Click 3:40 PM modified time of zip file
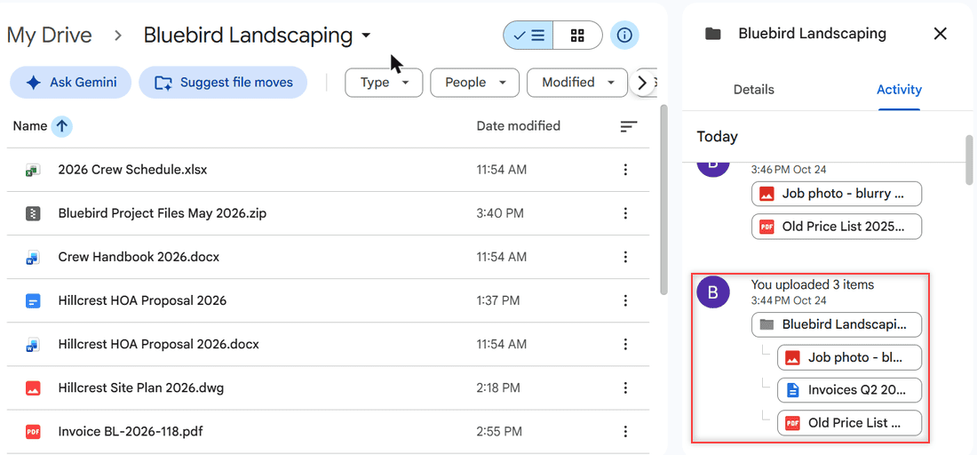 (x=500, y=214)
